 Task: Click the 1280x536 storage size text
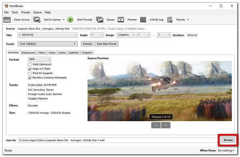pyautogui.click(x=49, y=113)
